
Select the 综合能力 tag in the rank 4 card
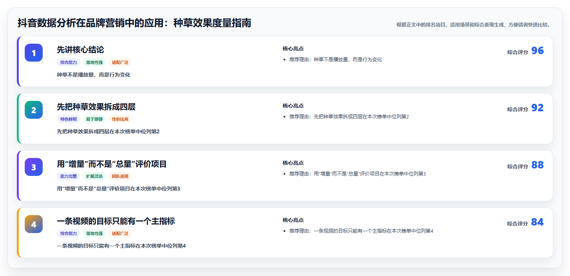coord(69,233)
